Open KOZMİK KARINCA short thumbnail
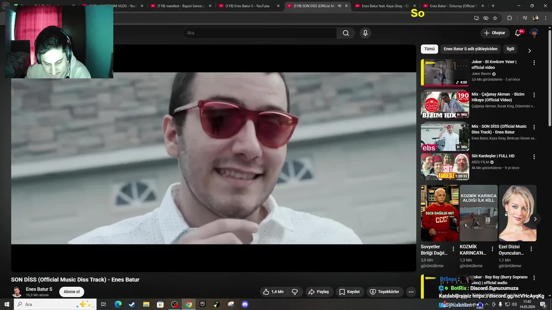Screen dimensions: 552x310 pyautogui.click(x=479, y=213)
